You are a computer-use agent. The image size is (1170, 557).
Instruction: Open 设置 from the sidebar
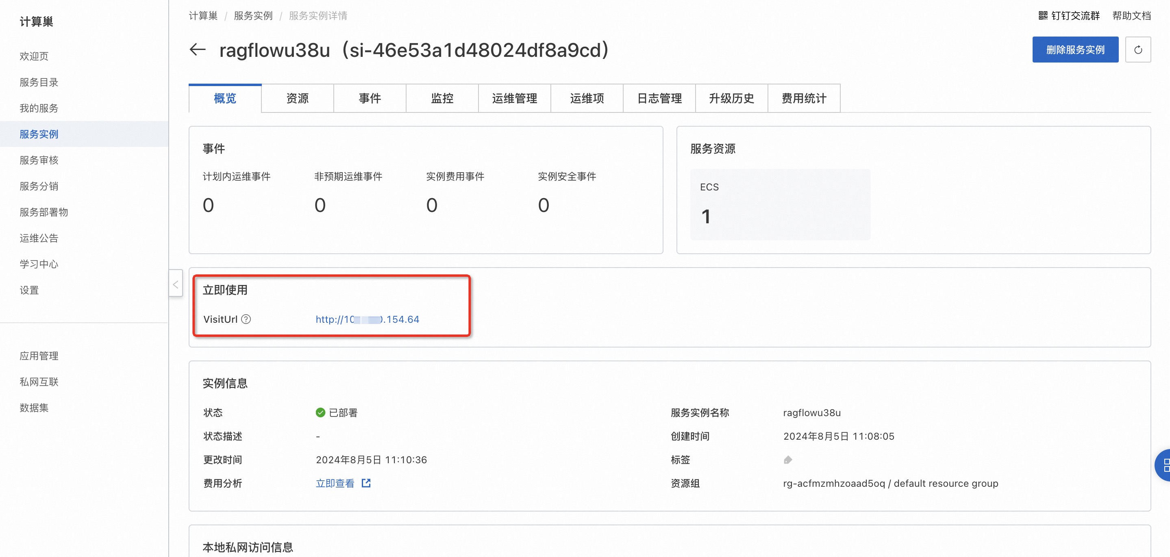click(29, 290)
